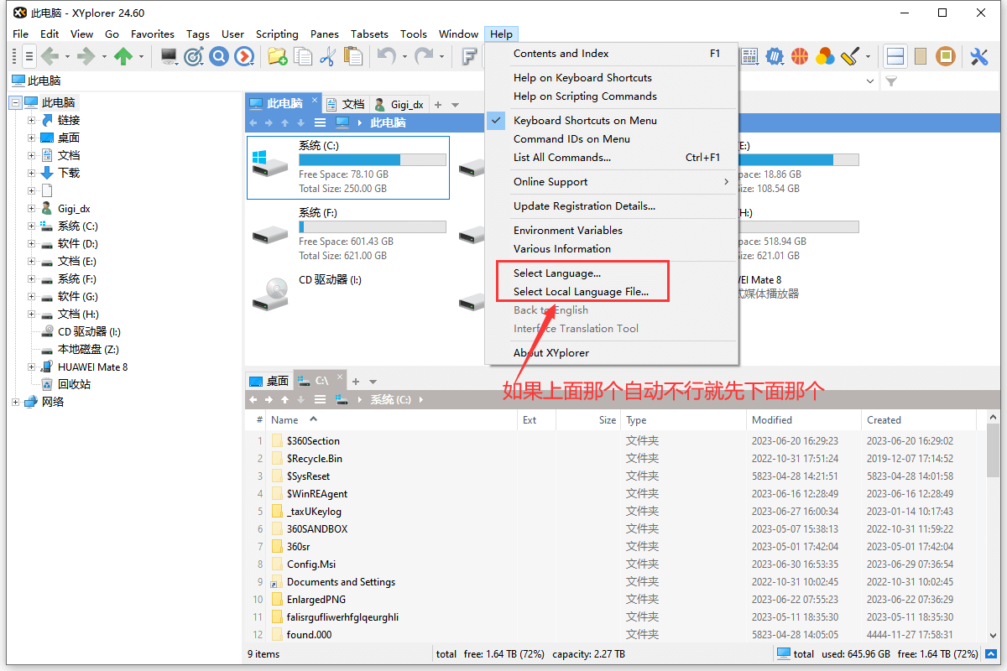Click the orange-arrow Go To icon

244,57
